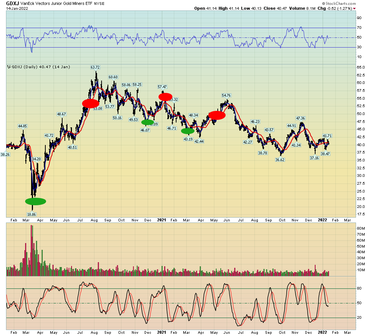The height and width of the screenshot is (336, 371).
Task: Click the GDXJ ticker symbol in header
Action: pyautogui.click(x=13, y=3)
